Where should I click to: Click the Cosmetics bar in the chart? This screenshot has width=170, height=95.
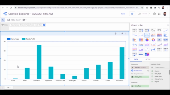pos(39,62)
